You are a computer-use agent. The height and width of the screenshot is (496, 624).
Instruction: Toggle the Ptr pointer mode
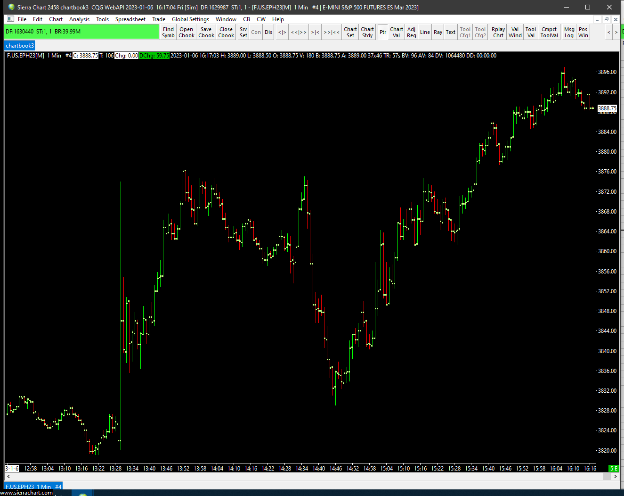point(383,32)
